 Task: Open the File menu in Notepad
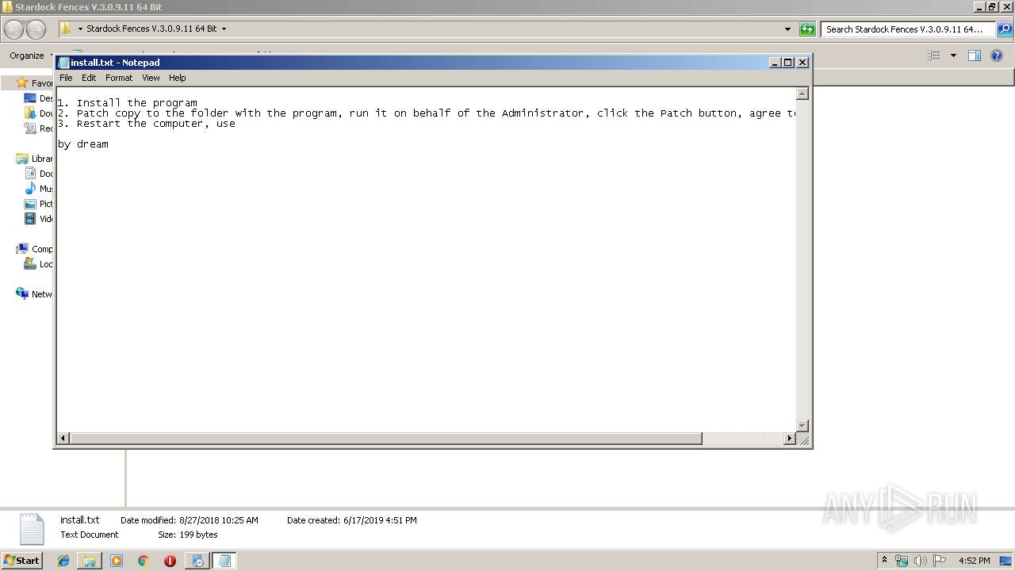(66, 78)
